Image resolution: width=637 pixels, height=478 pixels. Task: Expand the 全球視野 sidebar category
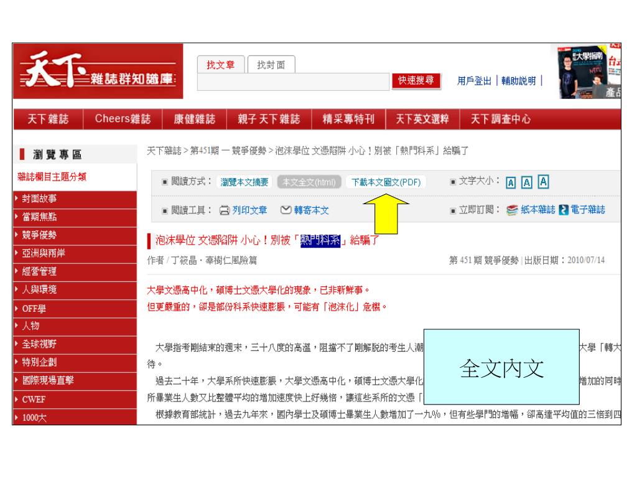click(75, 345)
